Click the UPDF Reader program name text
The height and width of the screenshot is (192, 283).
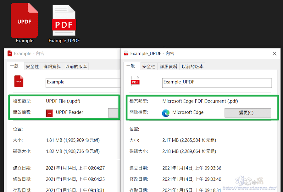click(x=69, y=112)
